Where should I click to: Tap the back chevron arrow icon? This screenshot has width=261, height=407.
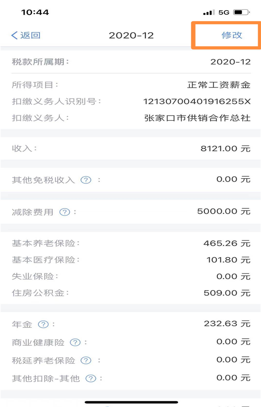click(14, 35)
